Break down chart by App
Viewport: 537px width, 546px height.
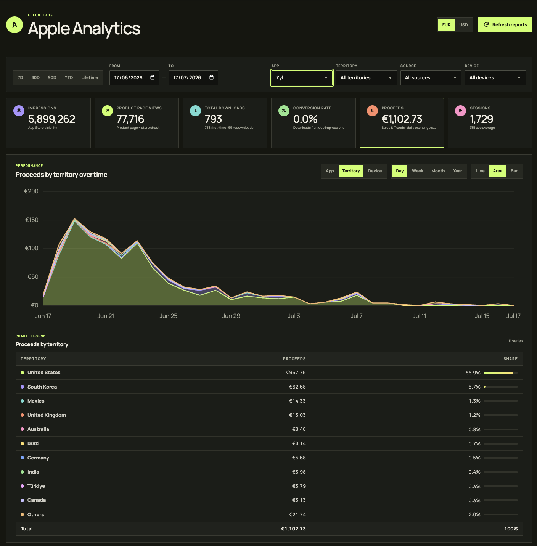pyautogui.click(x=330, y=171)
